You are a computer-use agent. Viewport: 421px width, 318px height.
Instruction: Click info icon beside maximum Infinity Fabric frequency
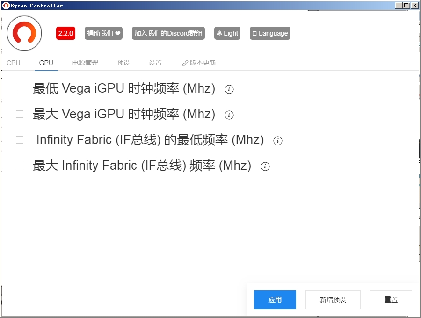[265, 166]
